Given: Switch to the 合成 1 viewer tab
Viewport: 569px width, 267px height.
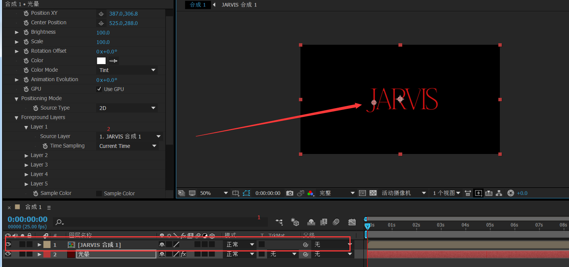Looking at the screenshot, I should click(198, 5).
